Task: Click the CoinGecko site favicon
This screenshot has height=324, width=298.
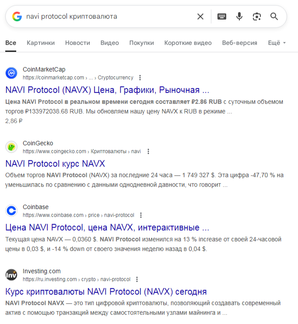Action: [x=11, y=147]
